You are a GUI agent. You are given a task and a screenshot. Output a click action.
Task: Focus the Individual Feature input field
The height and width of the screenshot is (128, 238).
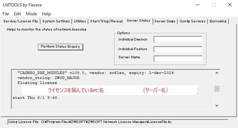coord(178,49)
